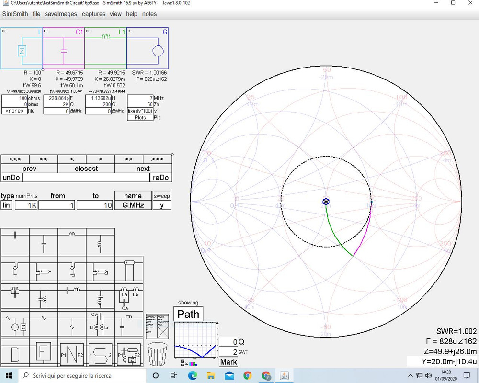Add the F block component

click(x=44, y=353)
